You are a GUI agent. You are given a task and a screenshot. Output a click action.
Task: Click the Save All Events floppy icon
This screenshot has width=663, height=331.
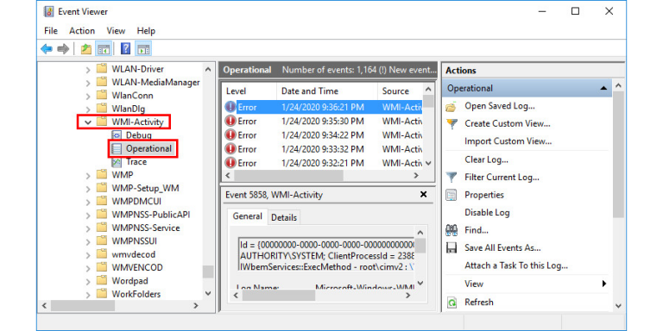tap(451, 248)
